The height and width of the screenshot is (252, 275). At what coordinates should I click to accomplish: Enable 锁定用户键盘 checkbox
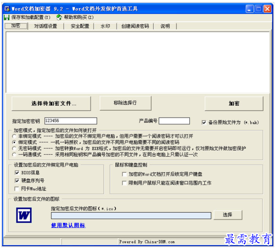[124, 174]
